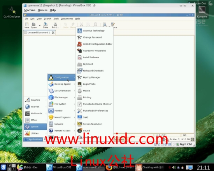This screenshot has width=214, height=171.
Task: Click 21:11 clock in taskbar
Action: 203,168
